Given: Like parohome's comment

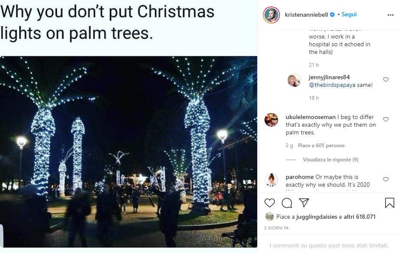Looking at the screenshot, I should [x=386, y=179].
